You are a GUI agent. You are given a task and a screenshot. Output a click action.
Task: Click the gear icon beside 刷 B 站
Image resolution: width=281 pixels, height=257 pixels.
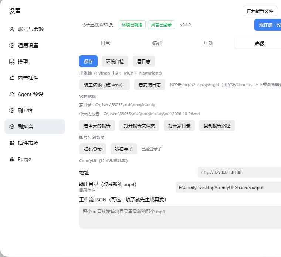point(12,110)
